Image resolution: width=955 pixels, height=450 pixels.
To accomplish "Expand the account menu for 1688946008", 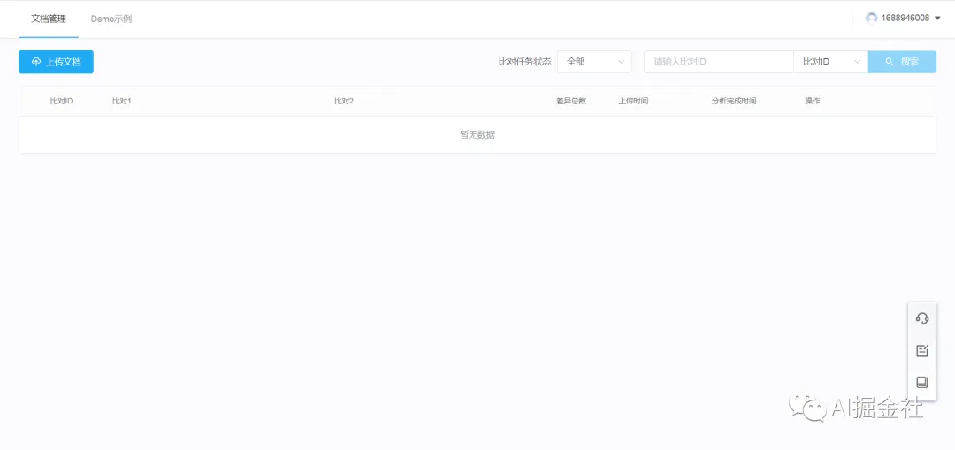I will point(903,19).
